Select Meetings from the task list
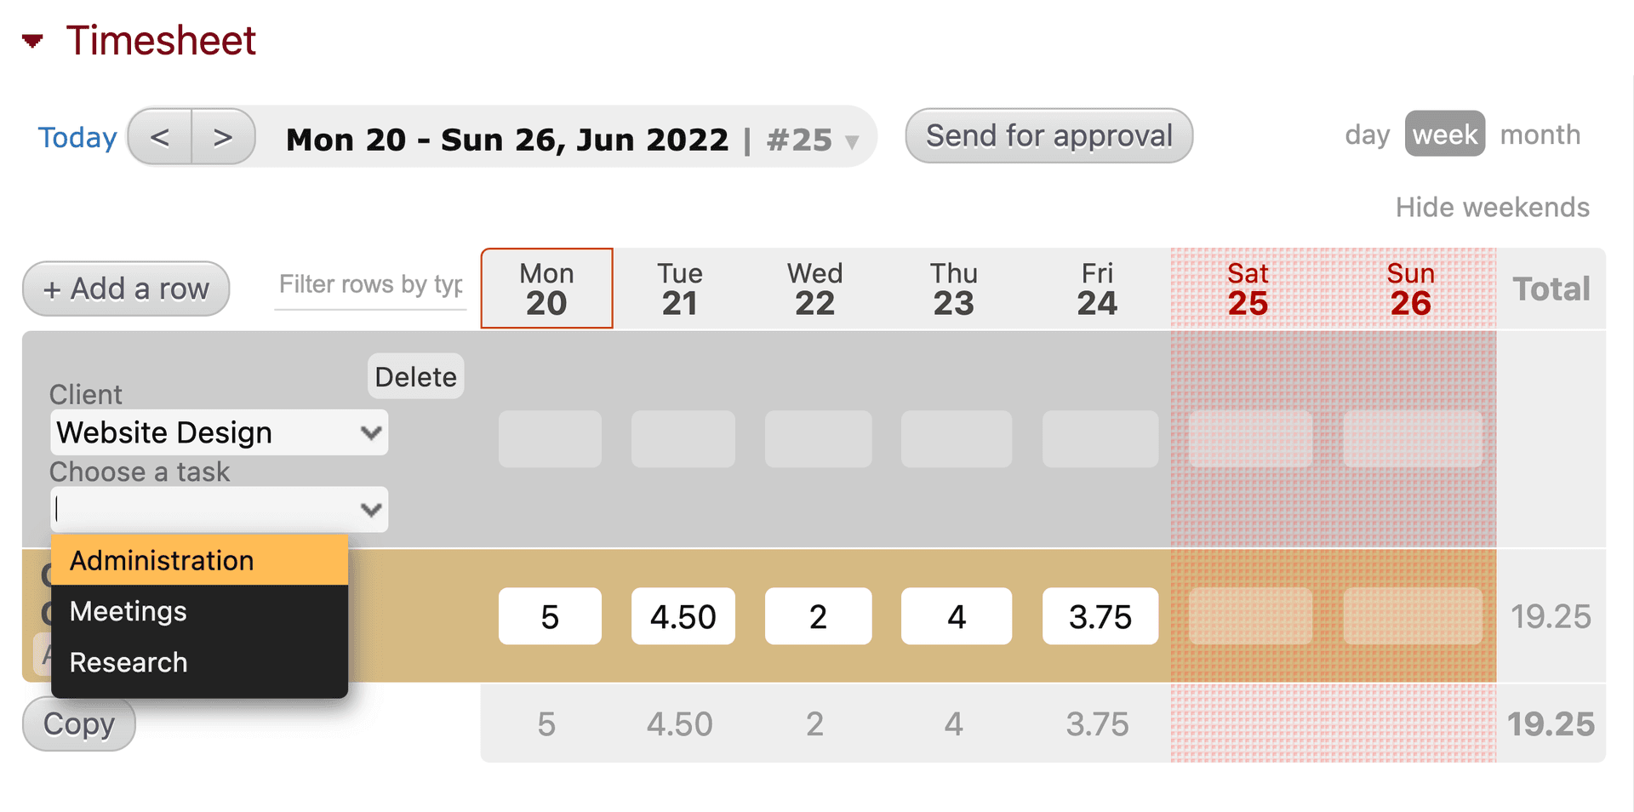 coord(128,611)
